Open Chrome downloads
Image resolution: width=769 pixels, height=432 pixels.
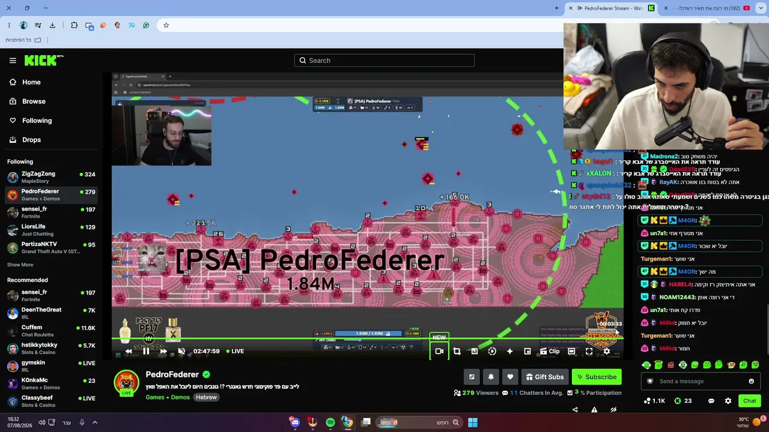[x=52, y=25]
